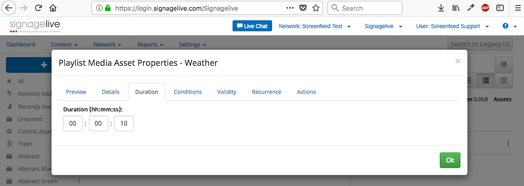Image resolution: width=524 pixels, height=186 pixels.
Task: Expand the Signagelive dropdown menu
Action: pos(384,26)
